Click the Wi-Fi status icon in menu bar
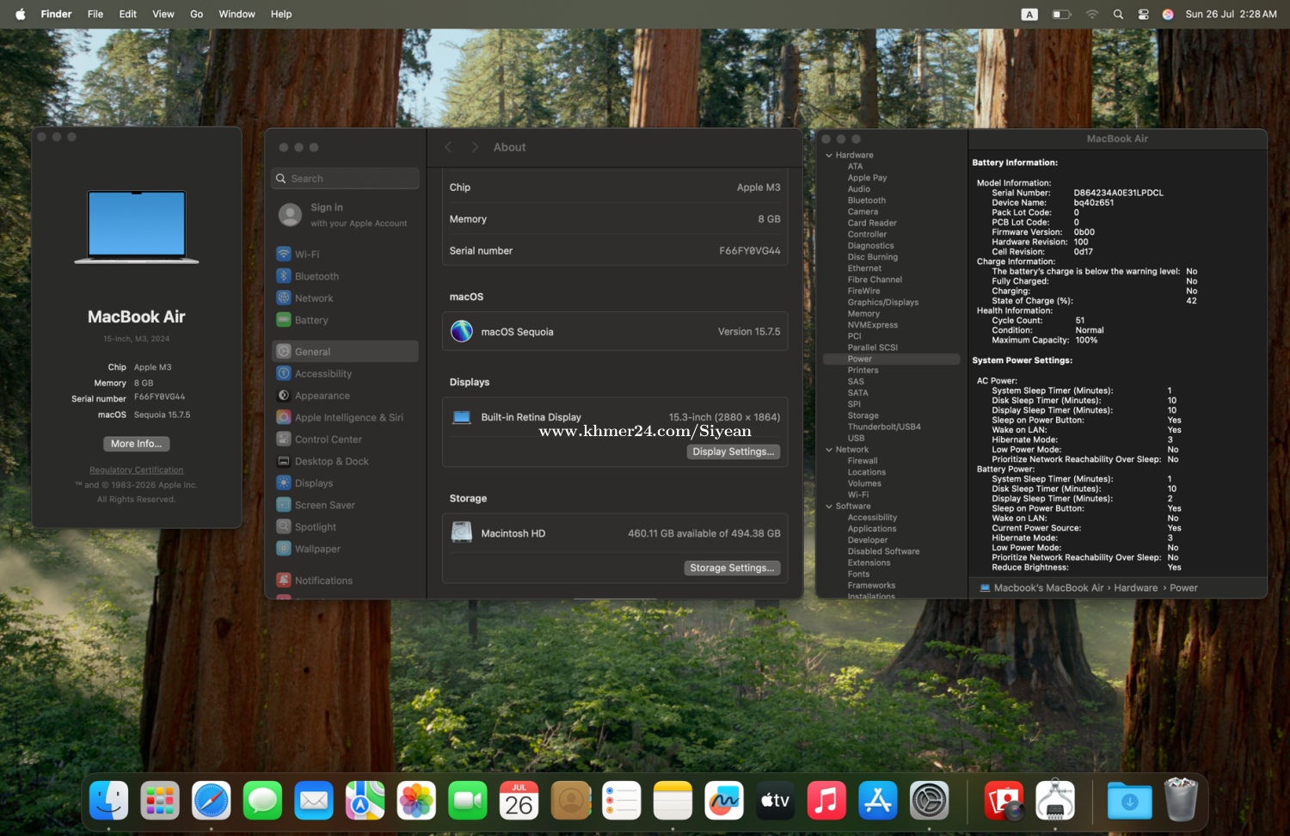Viewport: 1290px width, 836px height. click(x=1092, y=14)
